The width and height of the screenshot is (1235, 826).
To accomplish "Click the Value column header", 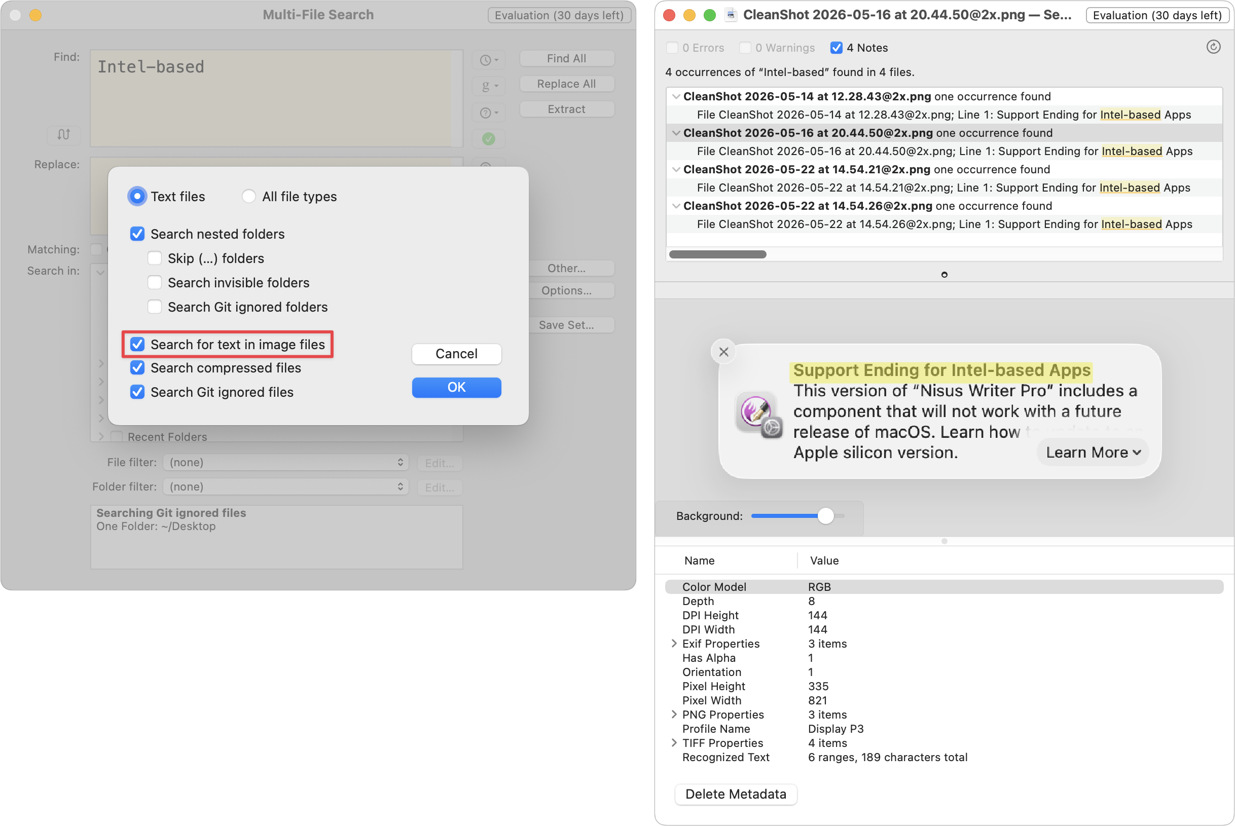I will coord(824,560).
